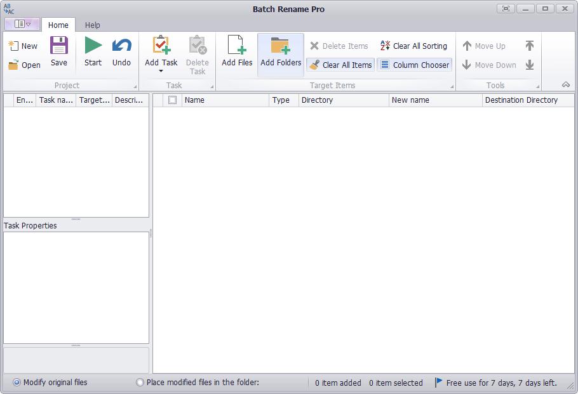Select the Home ribbon tab

pyautogui.click(x=58, y=25)
